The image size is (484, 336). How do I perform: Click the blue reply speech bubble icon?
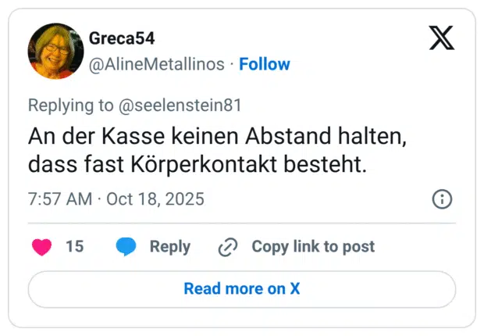point(126,247)
